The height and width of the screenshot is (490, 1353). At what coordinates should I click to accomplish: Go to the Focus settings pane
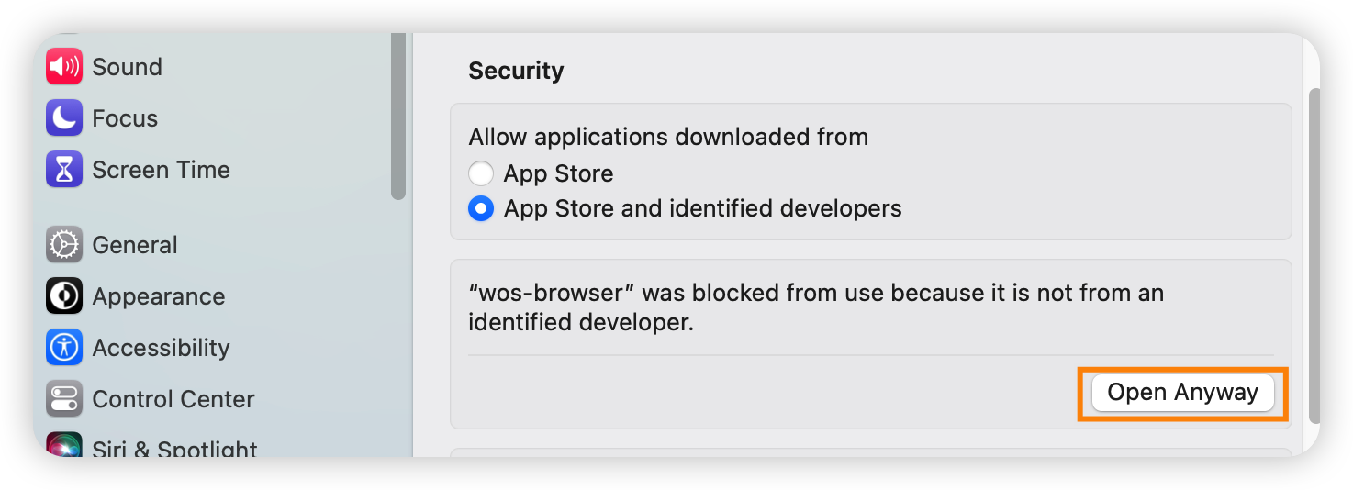pyautogui.click(x=125, y=118)
